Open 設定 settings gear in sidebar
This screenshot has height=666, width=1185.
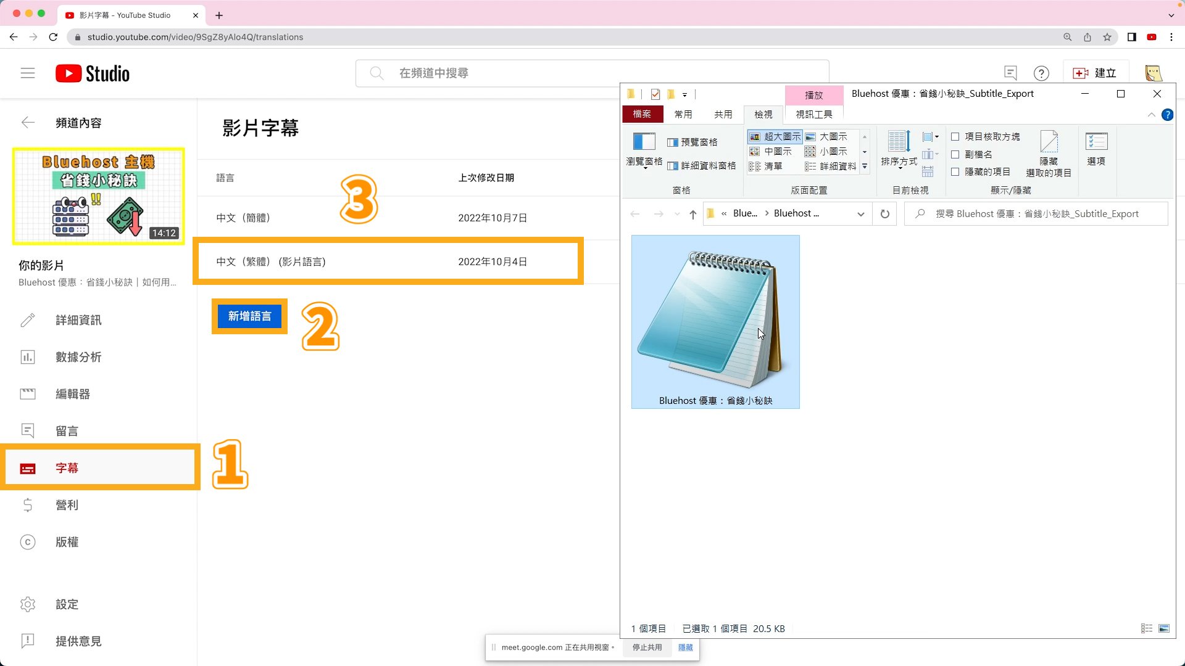[99, 604]
